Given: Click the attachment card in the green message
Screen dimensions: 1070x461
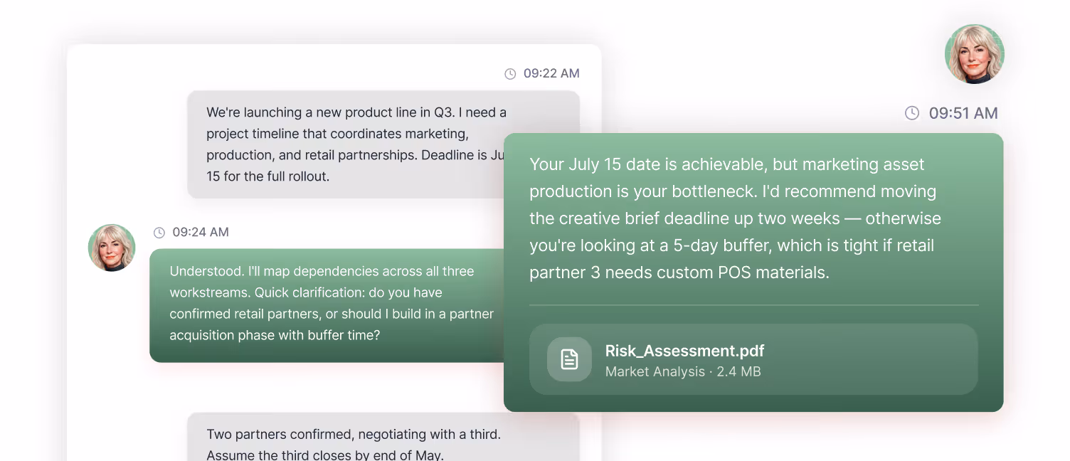Looking at the screenshot, I should 754,359.
